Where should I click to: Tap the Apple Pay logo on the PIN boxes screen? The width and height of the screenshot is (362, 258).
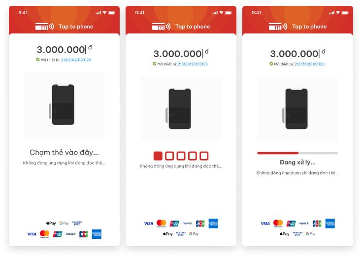(x=167, y=234)
